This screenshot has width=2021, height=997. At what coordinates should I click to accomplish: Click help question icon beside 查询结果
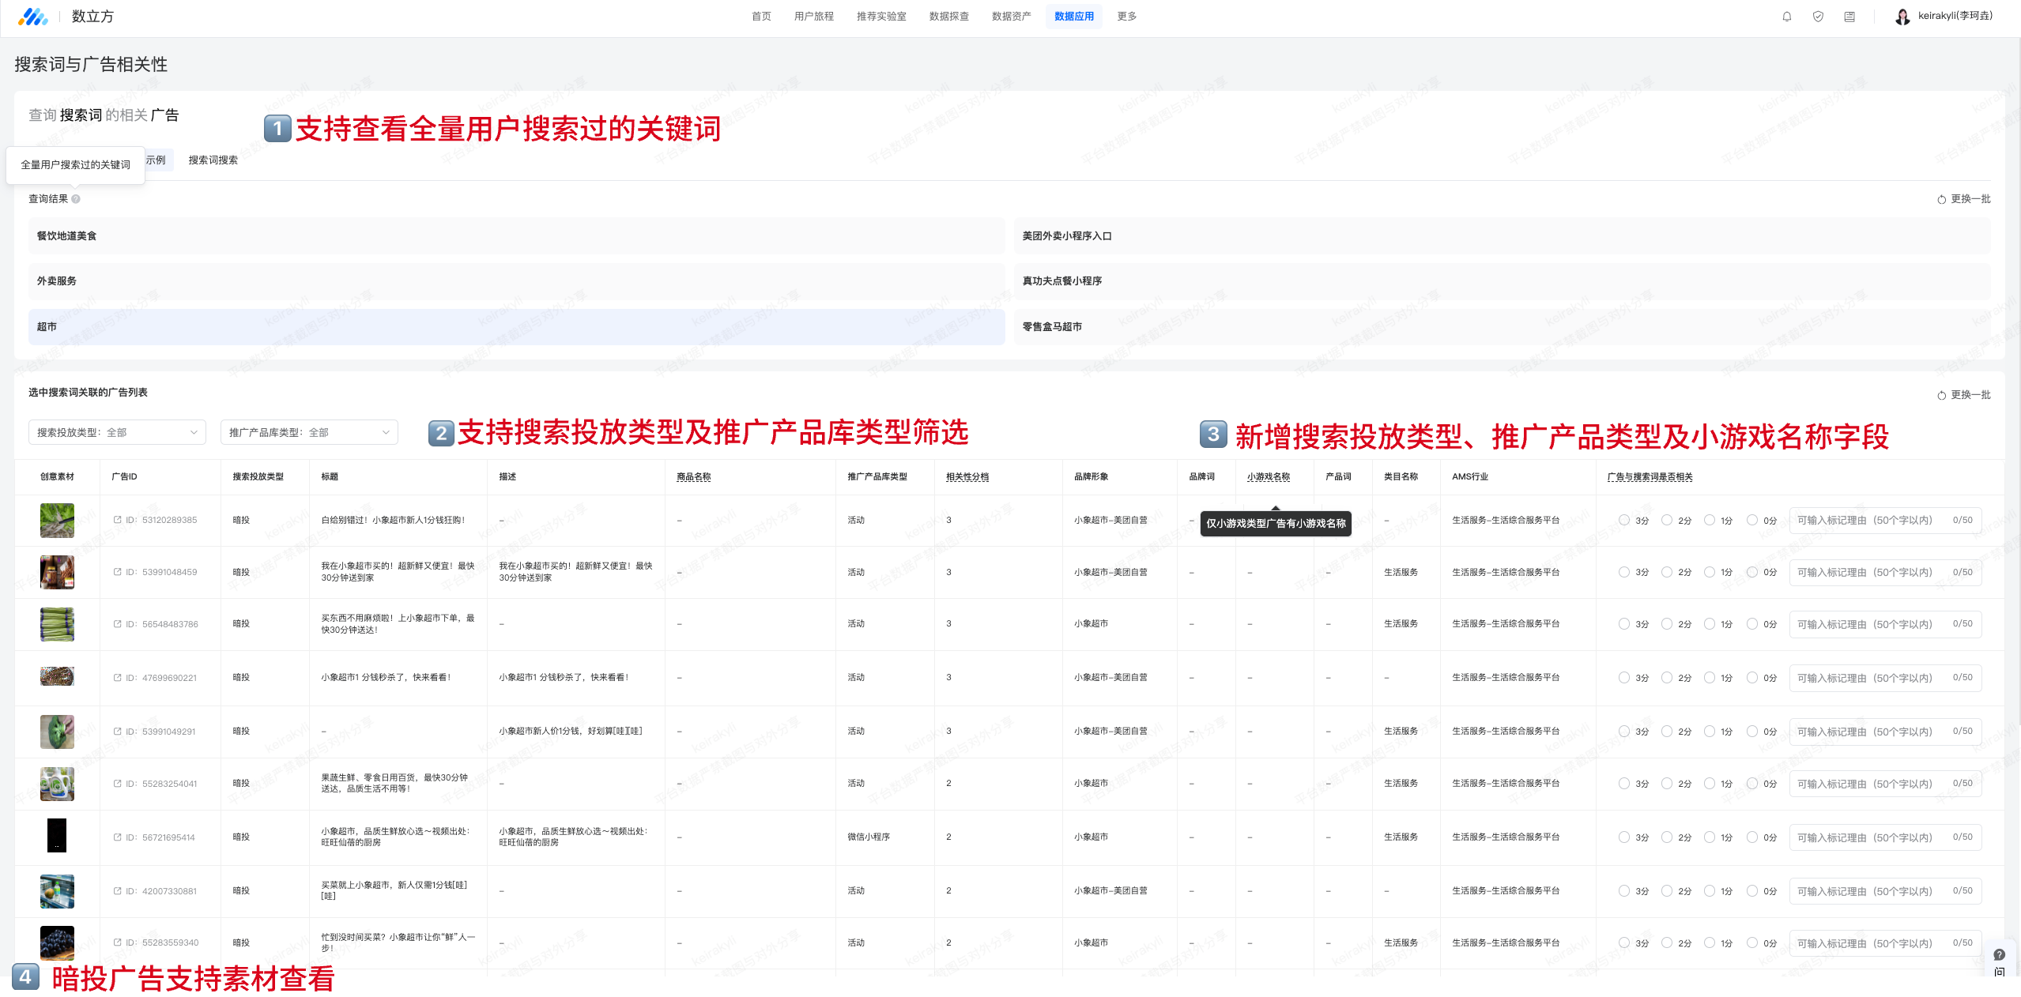(x=76, y=199)
